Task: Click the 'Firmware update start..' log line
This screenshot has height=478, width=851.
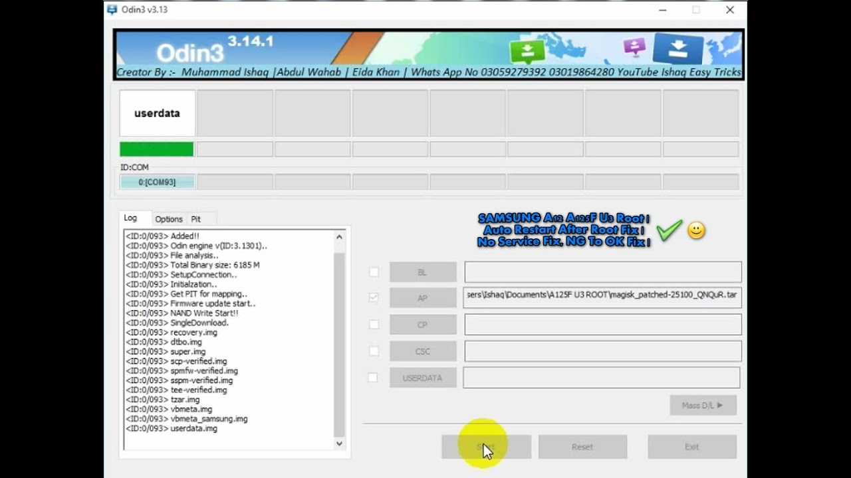Action: point(191,303)
